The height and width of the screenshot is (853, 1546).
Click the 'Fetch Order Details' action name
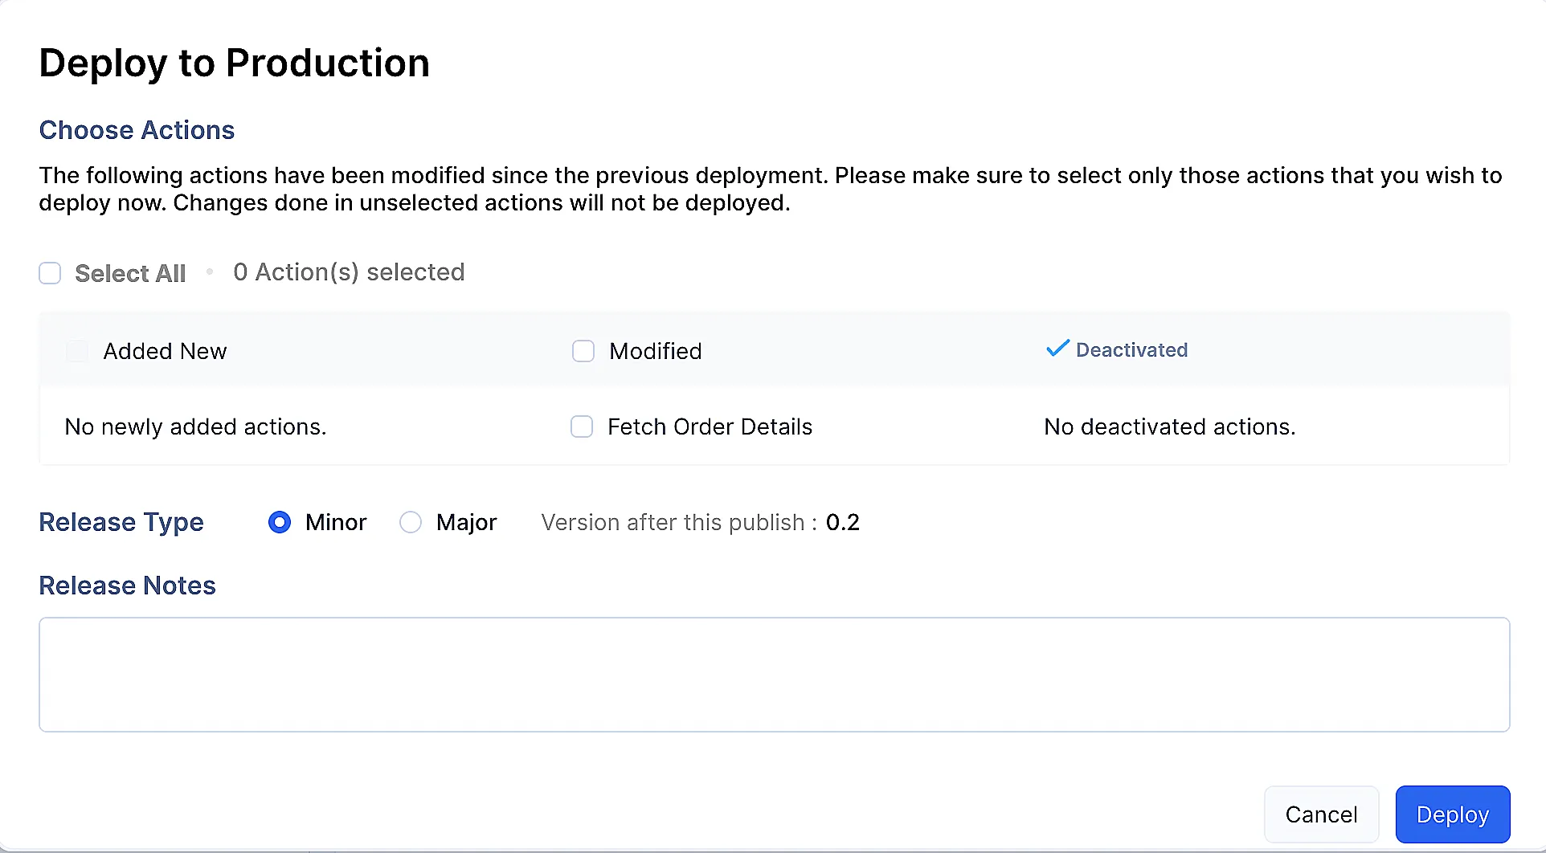coord(710,426)
